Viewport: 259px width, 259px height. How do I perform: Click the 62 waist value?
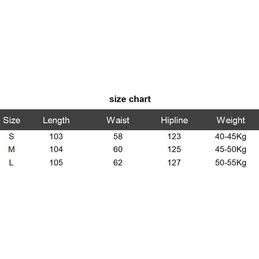(x=118, y=162)
